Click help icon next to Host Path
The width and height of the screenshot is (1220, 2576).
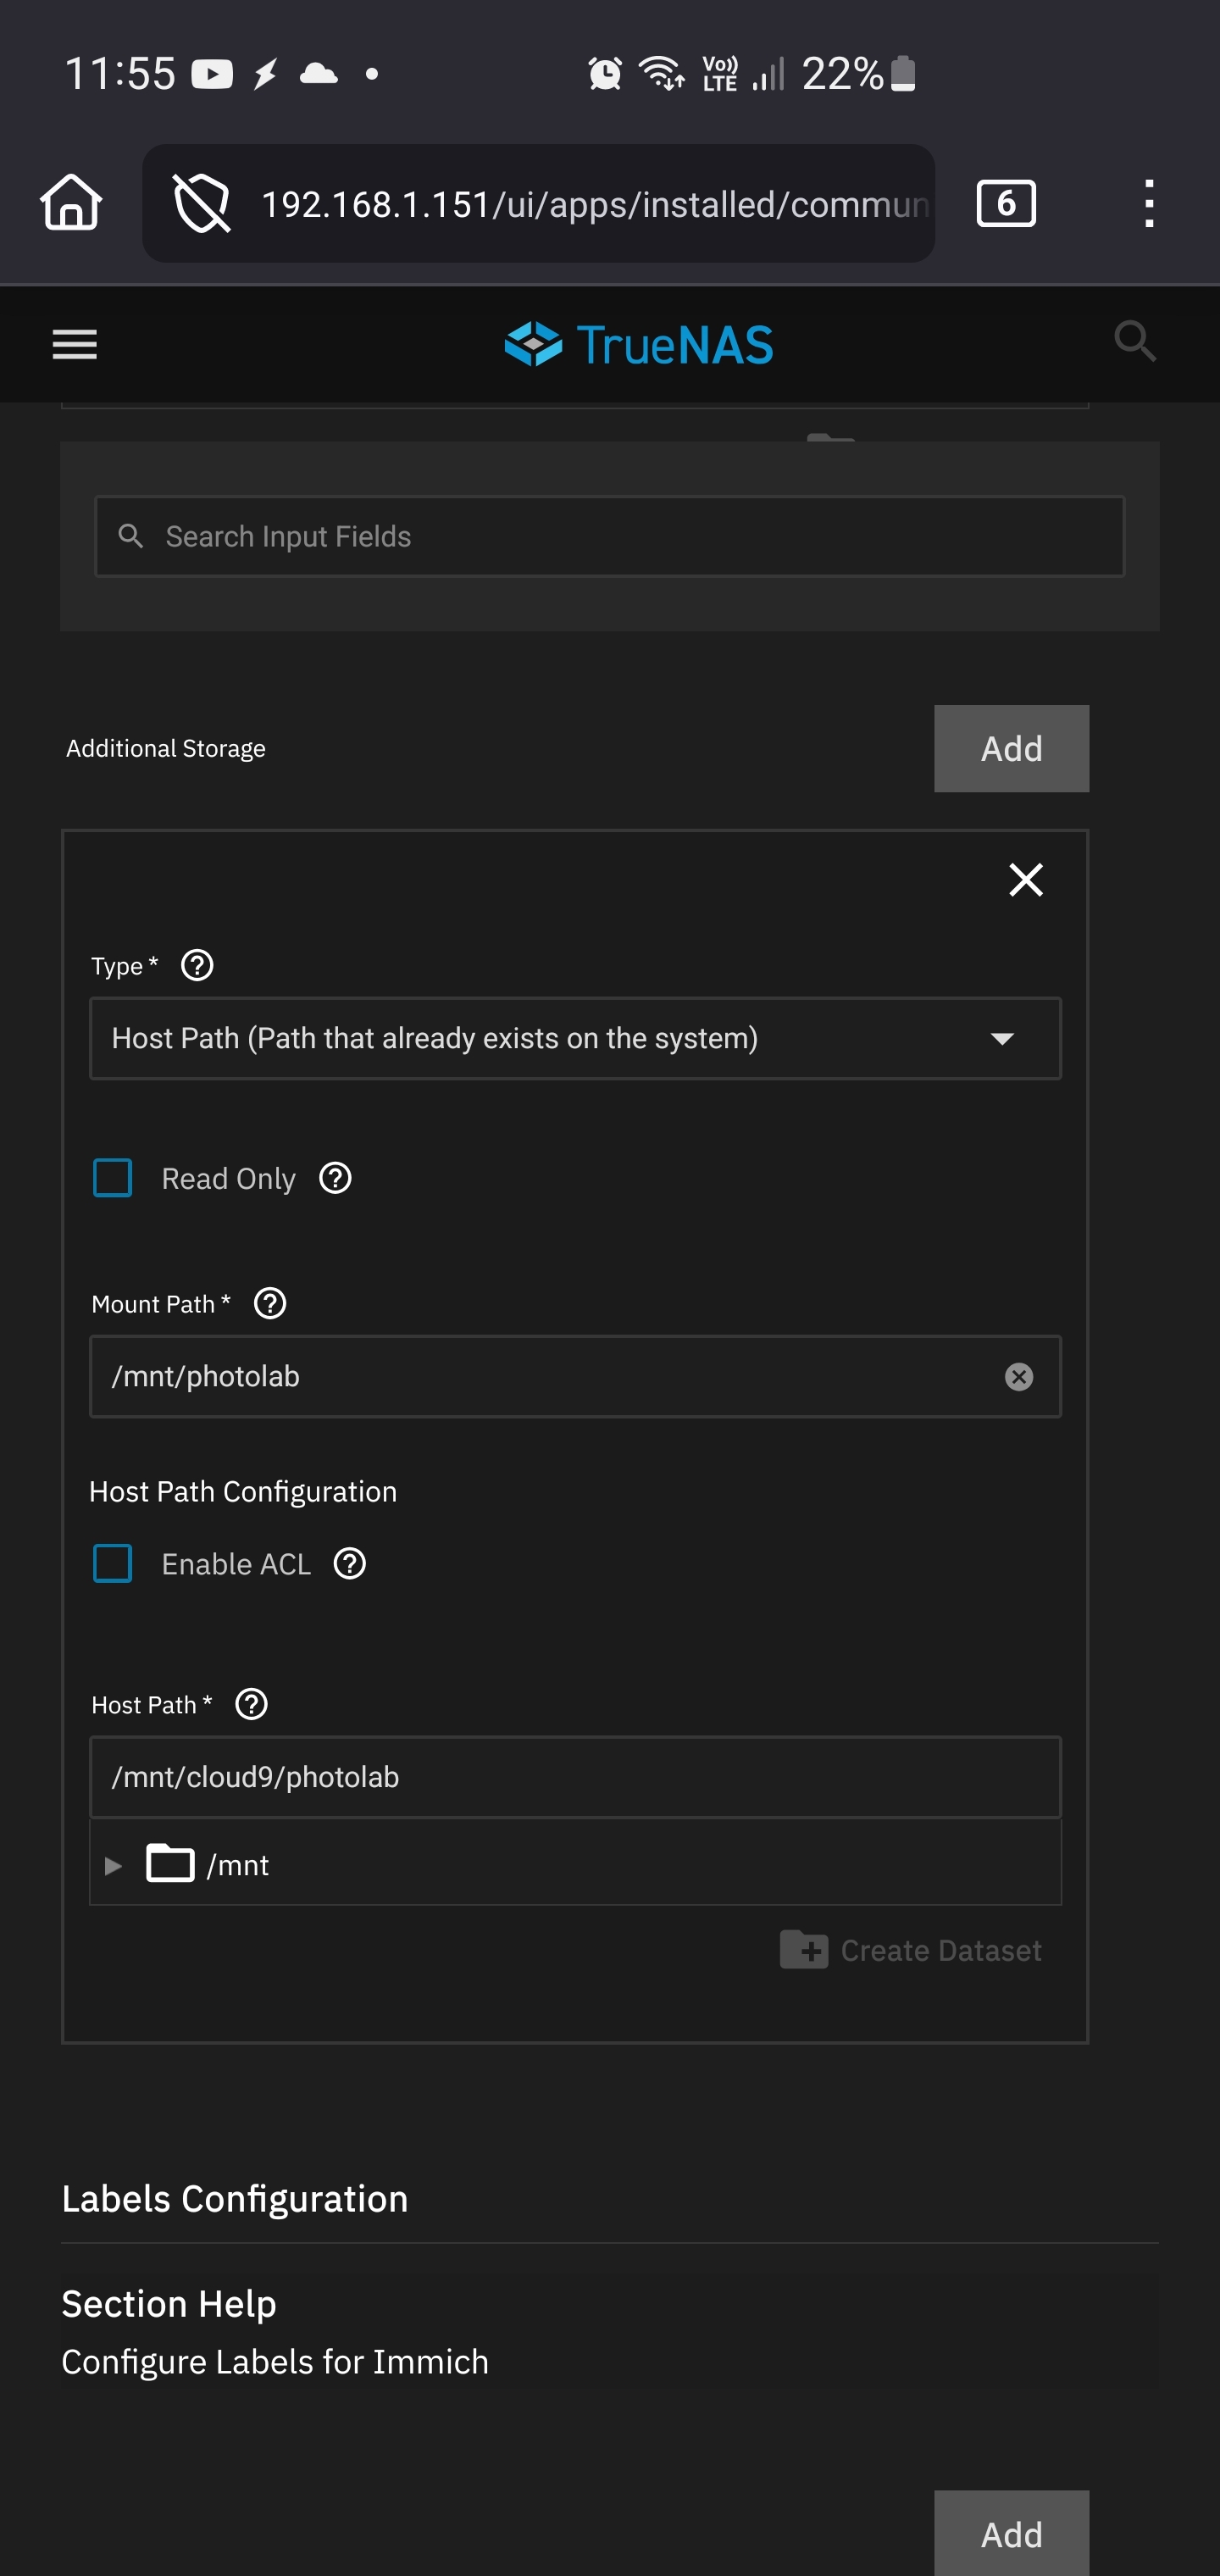251,1705
